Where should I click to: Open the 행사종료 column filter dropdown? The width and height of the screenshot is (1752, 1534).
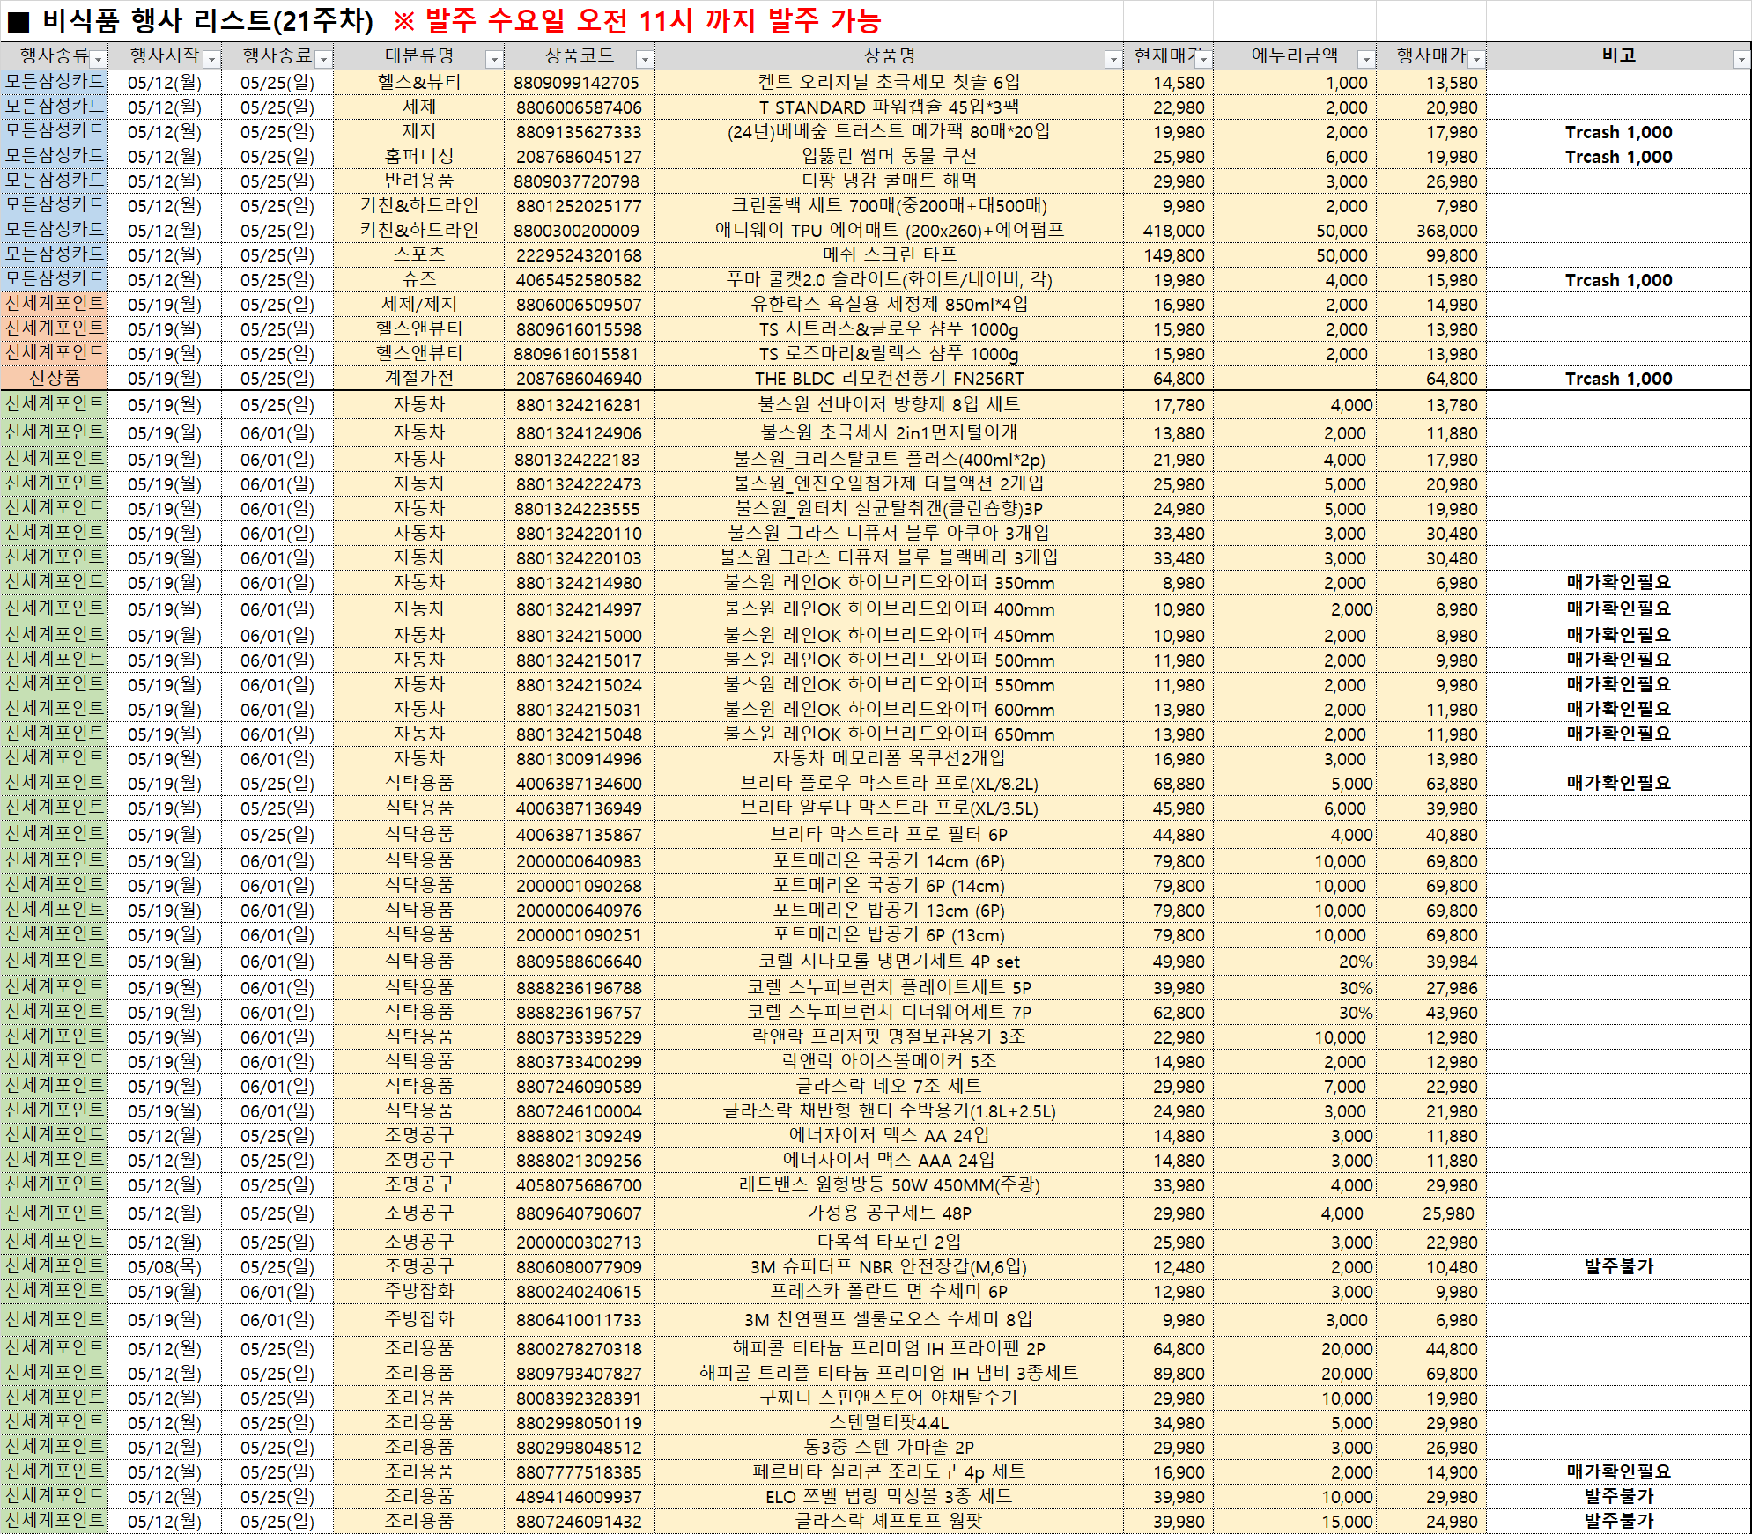coord(324,59)
